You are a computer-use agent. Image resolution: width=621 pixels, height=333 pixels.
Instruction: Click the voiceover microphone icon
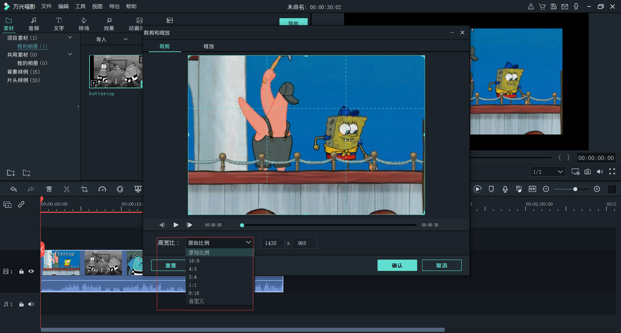coord(505,189)
